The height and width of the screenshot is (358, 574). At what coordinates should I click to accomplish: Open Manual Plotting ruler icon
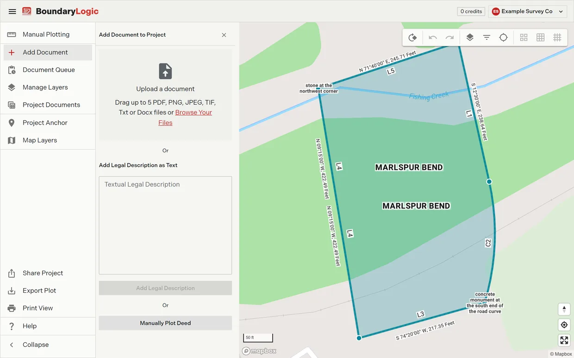12,35
